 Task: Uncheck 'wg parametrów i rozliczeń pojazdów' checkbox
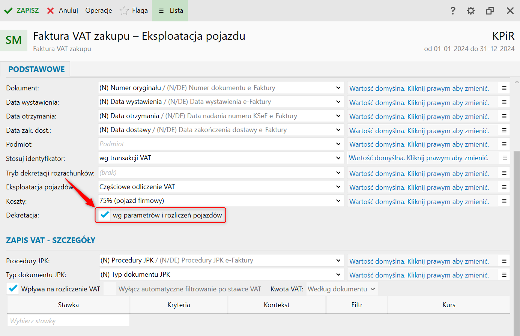(105, 215)
